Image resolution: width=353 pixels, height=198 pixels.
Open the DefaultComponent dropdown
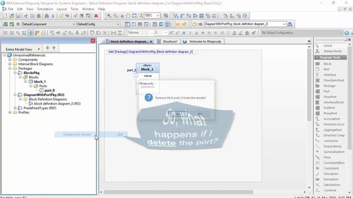[73, 24]
